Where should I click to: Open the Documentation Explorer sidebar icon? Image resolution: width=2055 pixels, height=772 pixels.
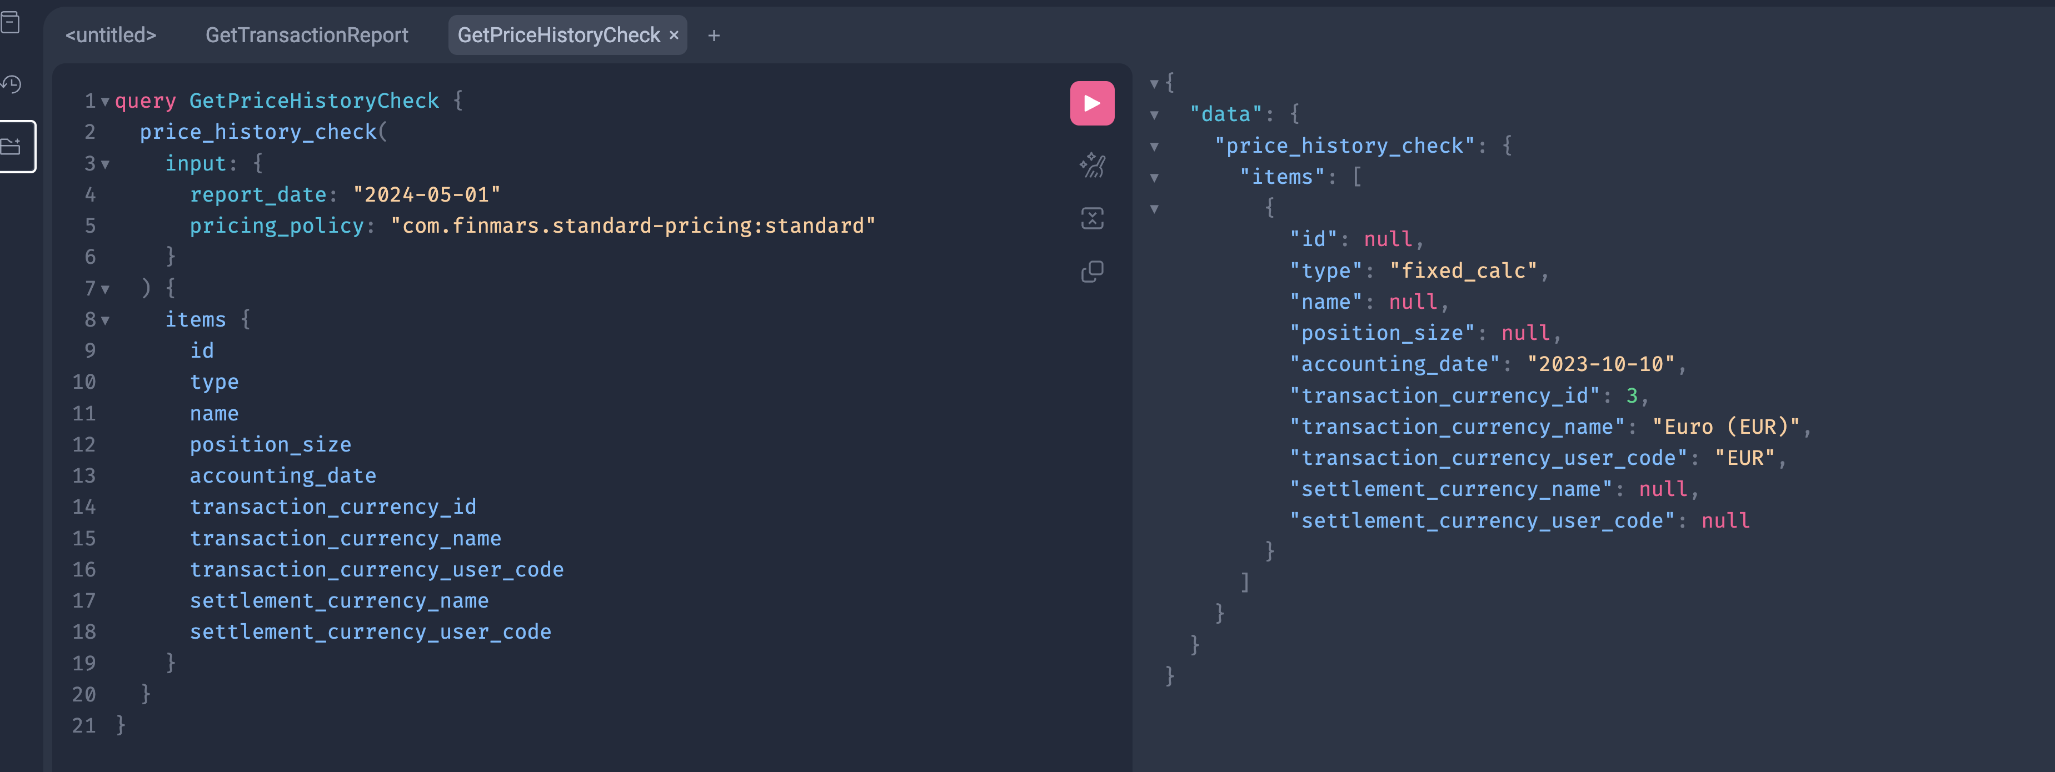pos(11,22)
